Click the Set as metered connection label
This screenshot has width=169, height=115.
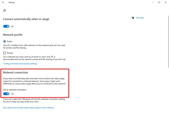(15, 90)
